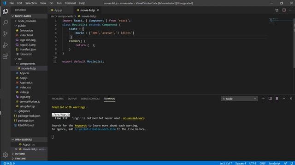The width and height of the screenshot is (295, 165).
Task: Select the Terminal panel tab
Action: click(x=110, y=99)
